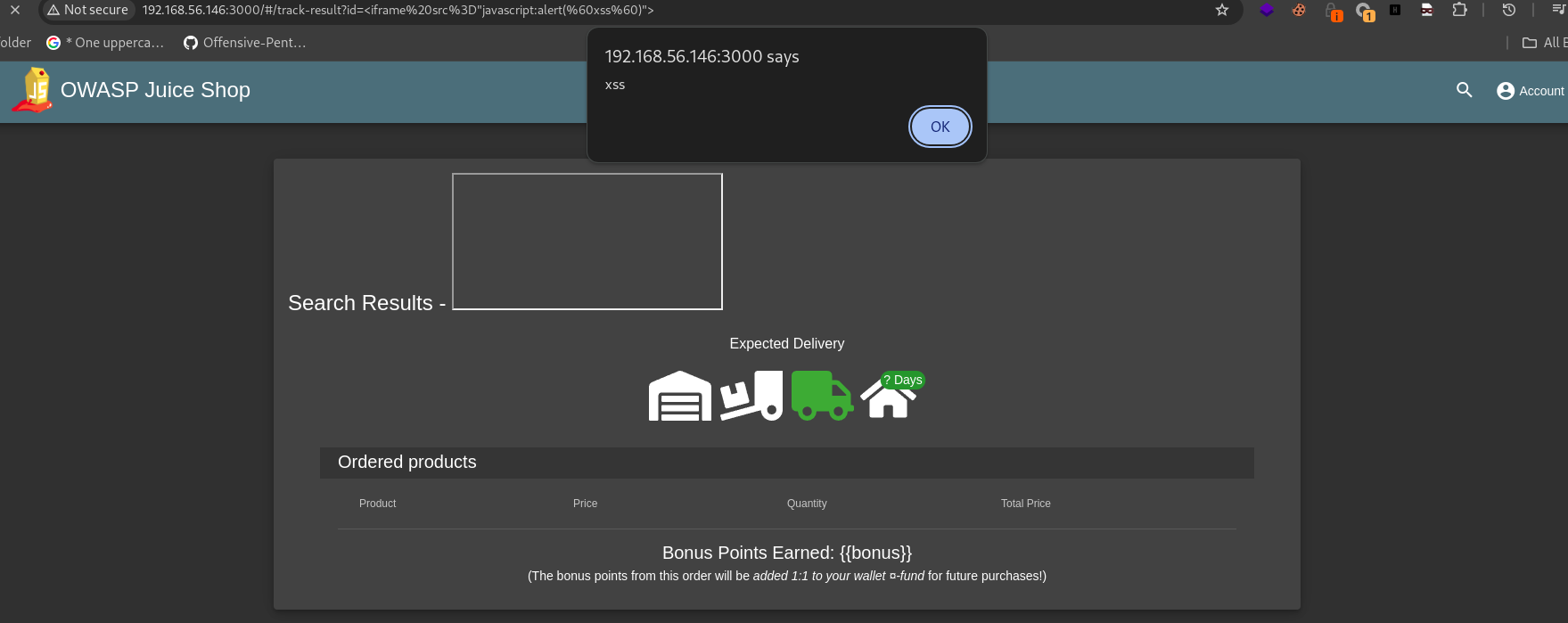Open browser history clock icon
Image resolution: width=1568 pixels, height=623 pixels.
1509,10
